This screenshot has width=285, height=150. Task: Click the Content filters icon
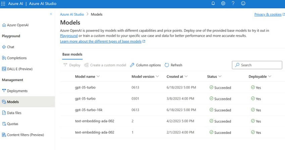4,135
